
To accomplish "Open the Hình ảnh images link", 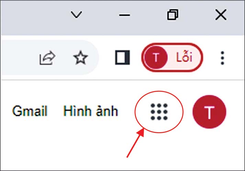I will pyautogui.click(x=91, y=111).
